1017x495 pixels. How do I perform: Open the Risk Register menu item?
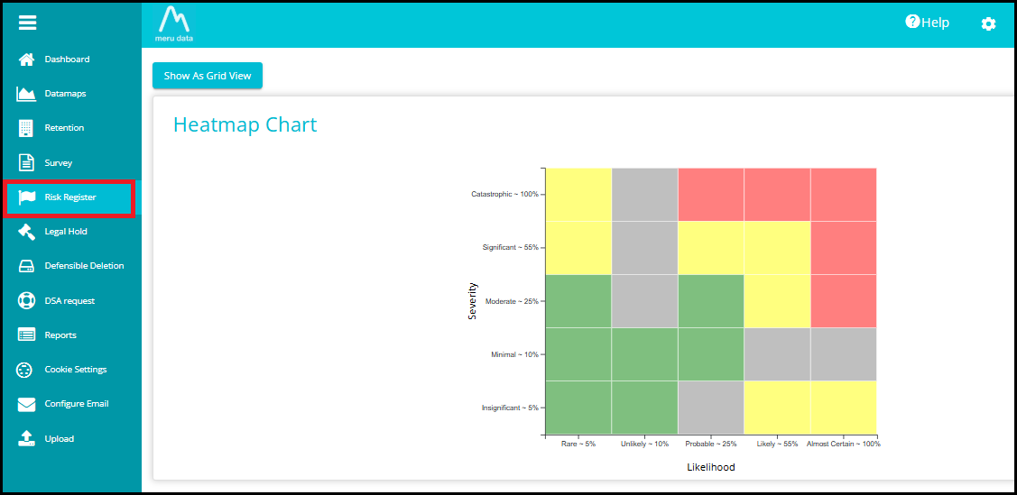coord(69,197)
